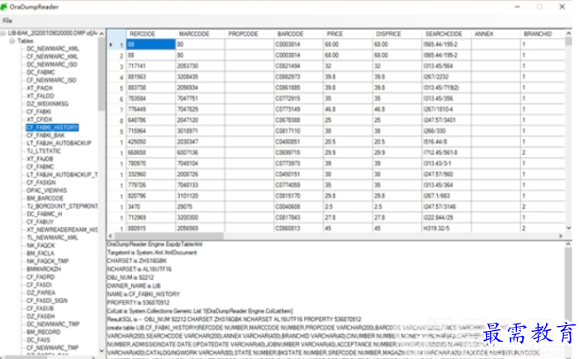This screenshot has width=583, height=359.
Task: Click grid horizontal scrollbar left arrow
Action: (111, 236)
